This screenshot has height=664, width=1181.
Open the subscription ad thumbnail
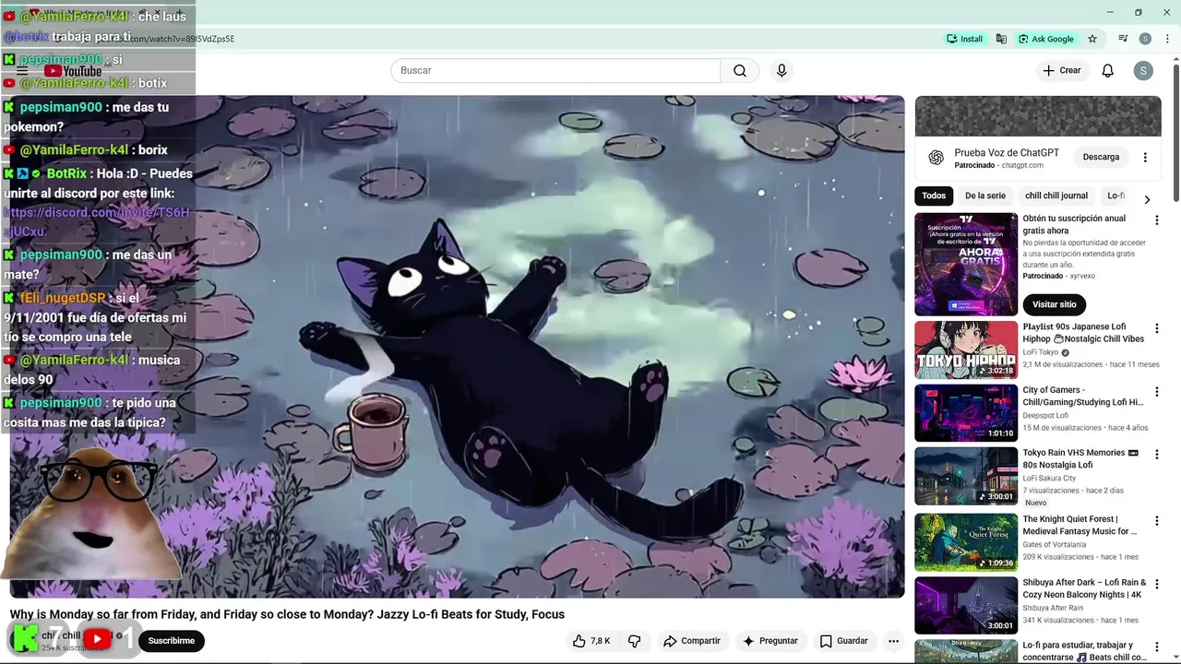(966, 265)
